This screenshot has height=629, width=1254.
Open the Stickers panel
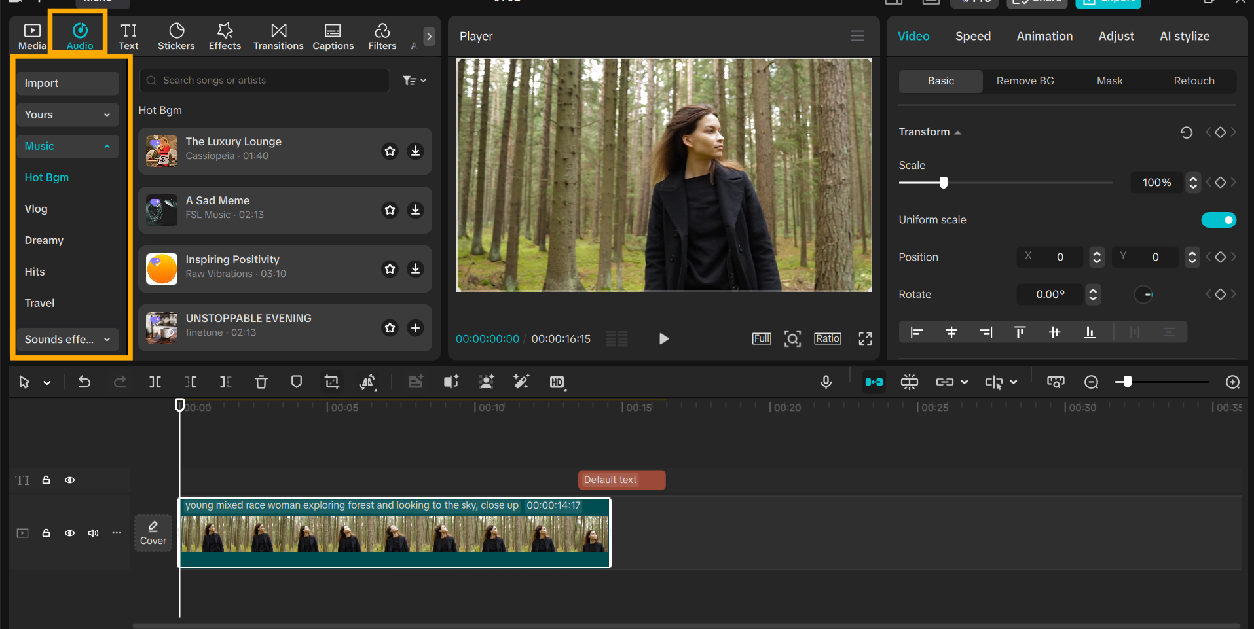176,37
